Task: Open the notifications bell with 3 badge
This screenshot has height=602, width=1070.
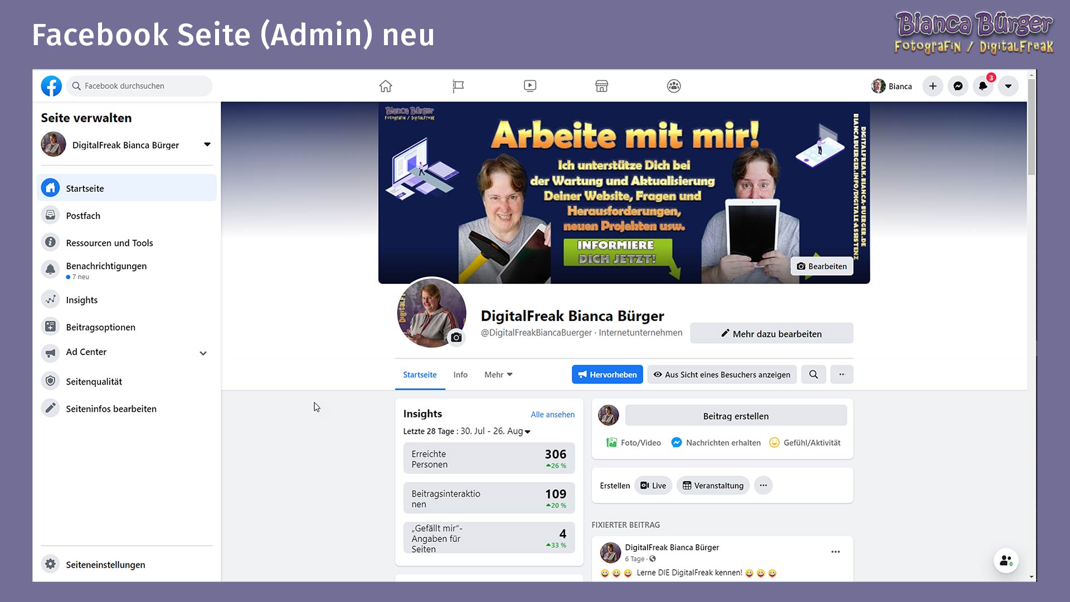Action: tap(983, 86)
